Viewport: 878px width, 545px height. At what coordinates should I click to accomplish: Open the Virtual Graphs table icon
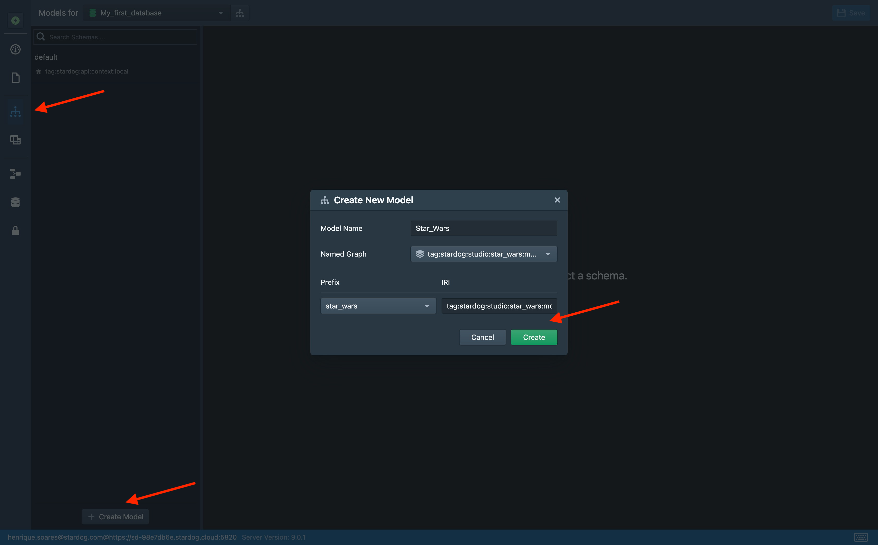pos(15,140)
